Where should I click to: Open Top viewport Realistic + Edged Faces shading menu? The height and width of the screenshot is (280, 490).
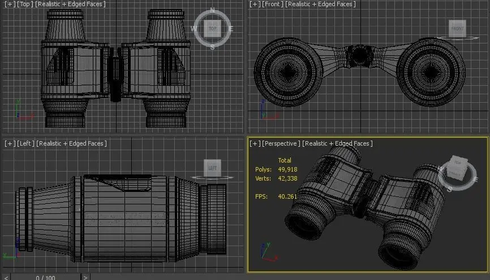click(x=70, y=4)
